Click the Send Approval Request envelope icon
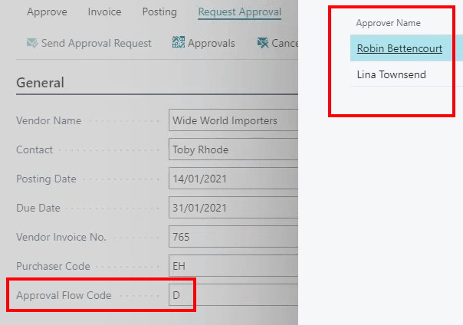Viewport: 463px width, 325px height. pos(33,44)
